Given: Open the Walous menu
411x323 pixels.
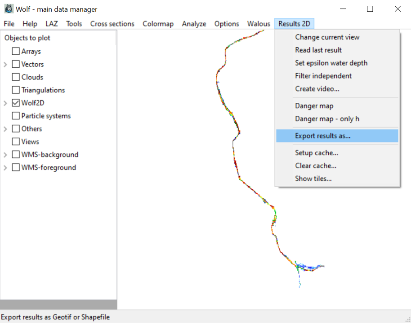Looking at the screenshot, I should pyautogui.click(x=259, y=24).
